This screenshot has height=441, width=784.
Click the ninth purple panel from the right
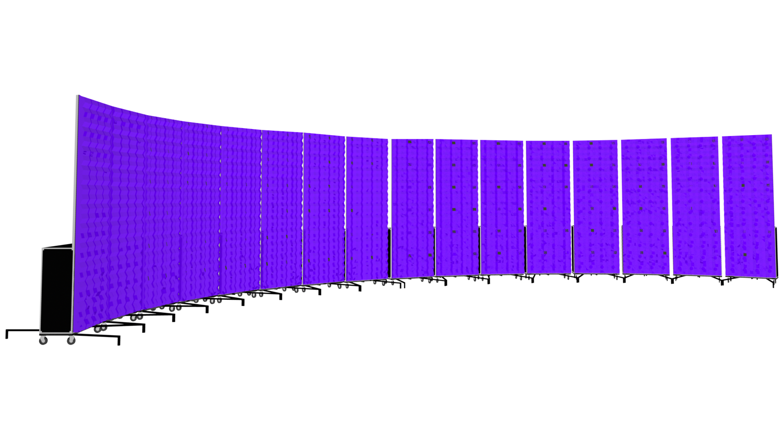click(x=366, y=184)
